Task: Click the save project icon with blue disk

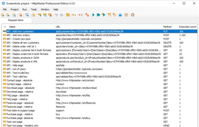Action: pyautogui.click(x=14, y=15)
